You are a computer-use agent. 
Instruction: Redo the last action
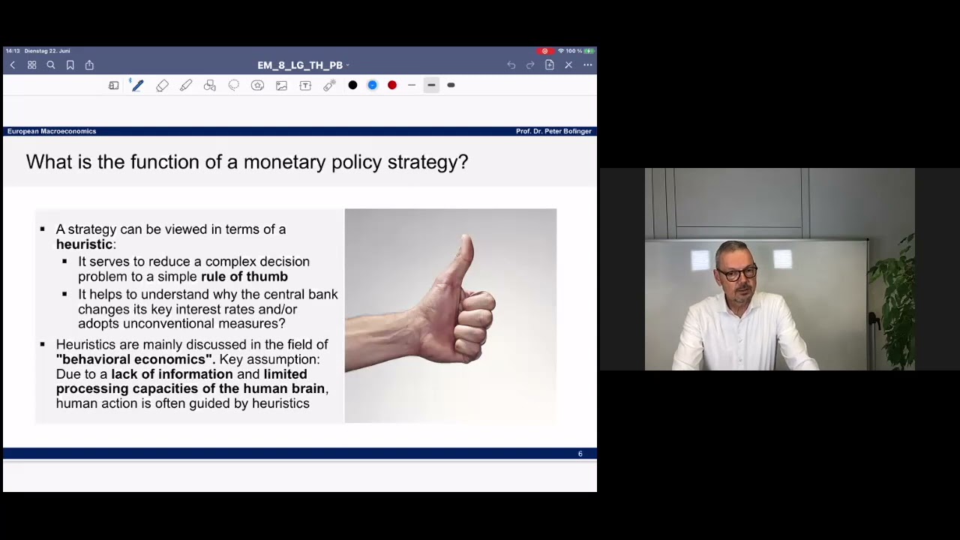click(x=530, y=65)
